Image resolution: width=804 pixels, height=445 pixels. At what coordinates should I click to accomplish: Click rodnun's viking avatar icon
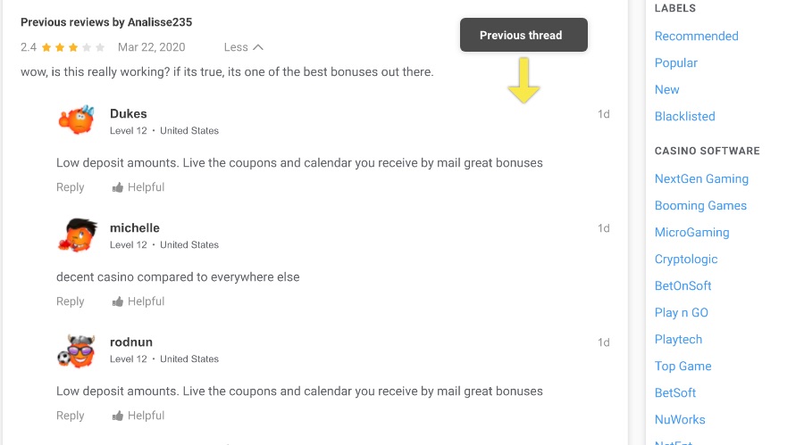[x=76, y=349]
